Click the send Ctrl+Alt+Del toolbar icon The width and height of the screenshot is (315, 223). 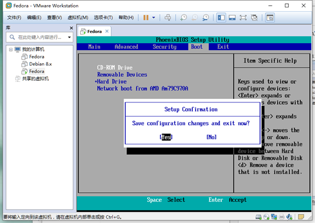click(168, 18)
